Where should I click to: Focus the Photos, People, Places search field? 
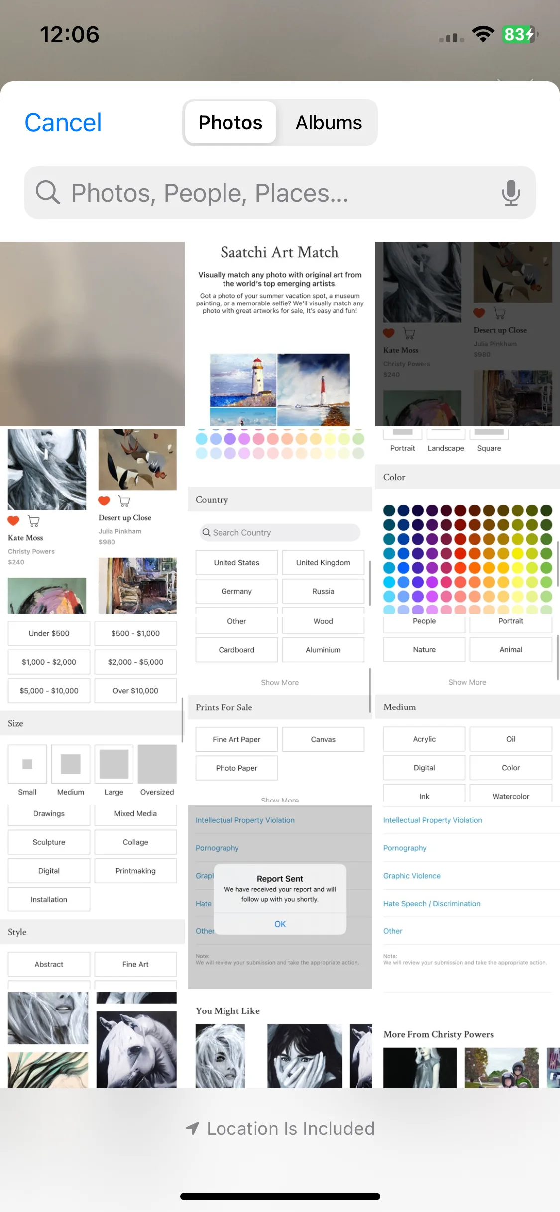click(280, 193)
